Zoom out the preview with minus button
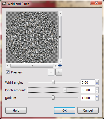The height and width of the screenshot is (119, 104). (x=51, y=72)
